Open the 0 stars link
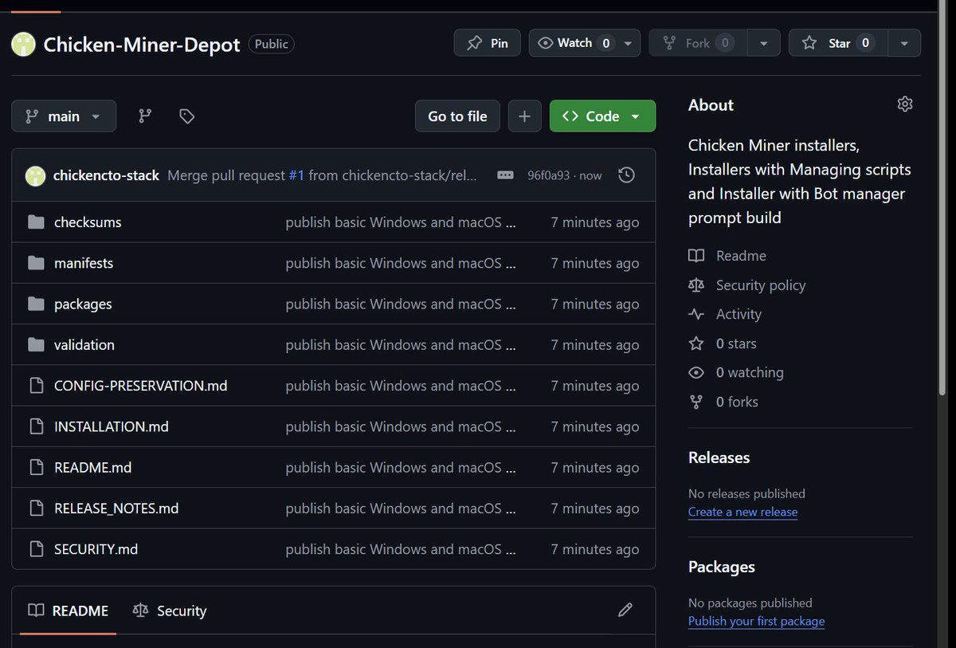This screenshot has height=648, width=956. [736, 344]
